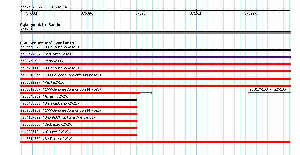
Task: Select the red esv3692927 variant bar
Action: 155,86
